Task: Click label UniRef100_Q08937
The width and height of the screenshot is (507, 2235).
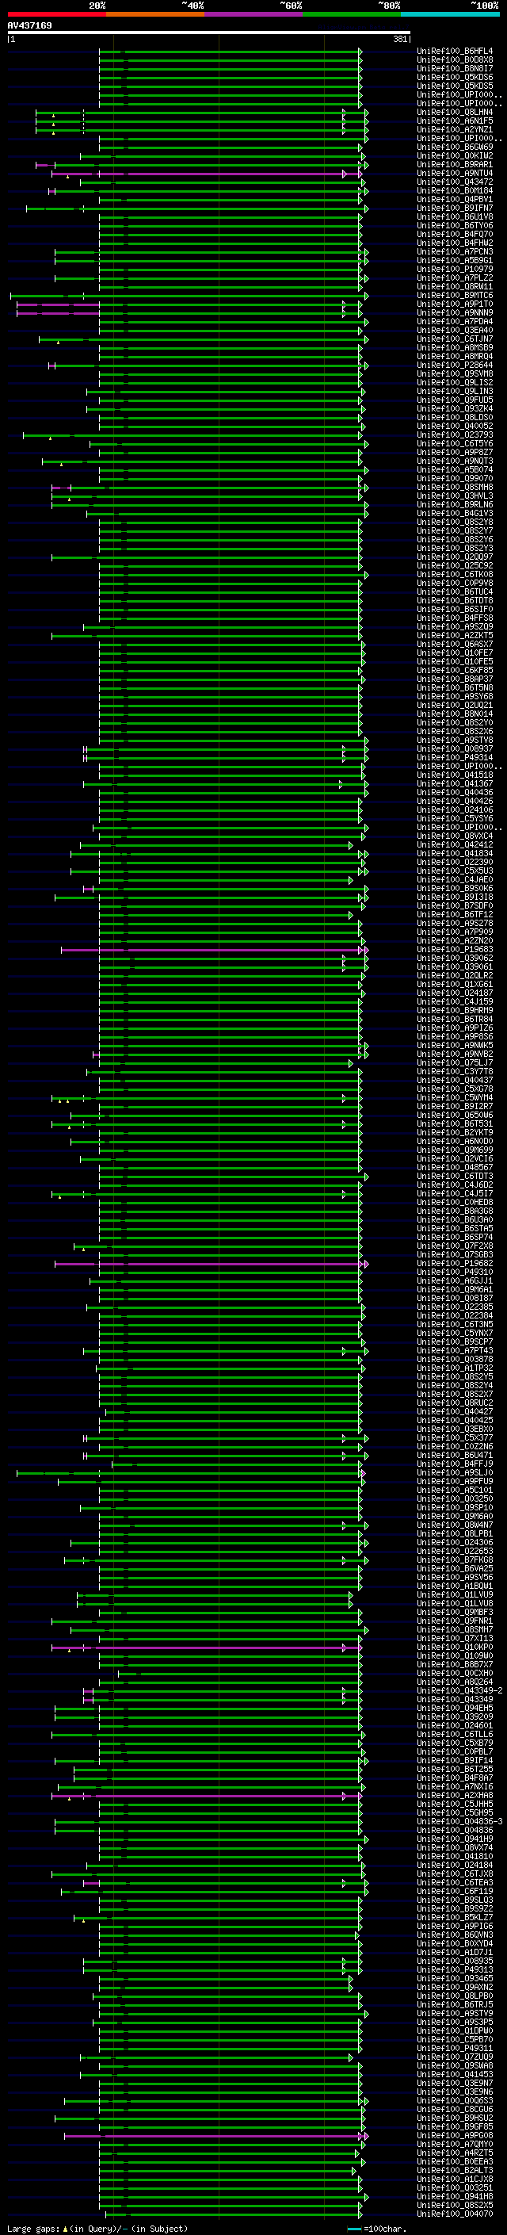Action: (x=455, y=748)
